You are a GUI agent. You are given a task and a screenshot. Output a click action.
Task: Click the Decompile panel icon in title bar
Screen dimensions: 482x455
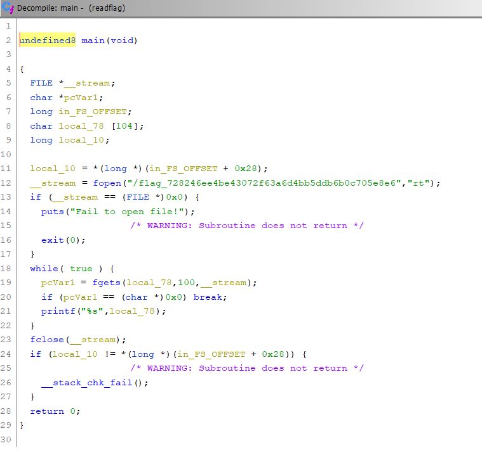(8, 8)
